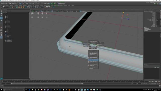Open the Modeling menu set dropdown
Viewport: 161px width, 91px height.
(x=4, y=4)
